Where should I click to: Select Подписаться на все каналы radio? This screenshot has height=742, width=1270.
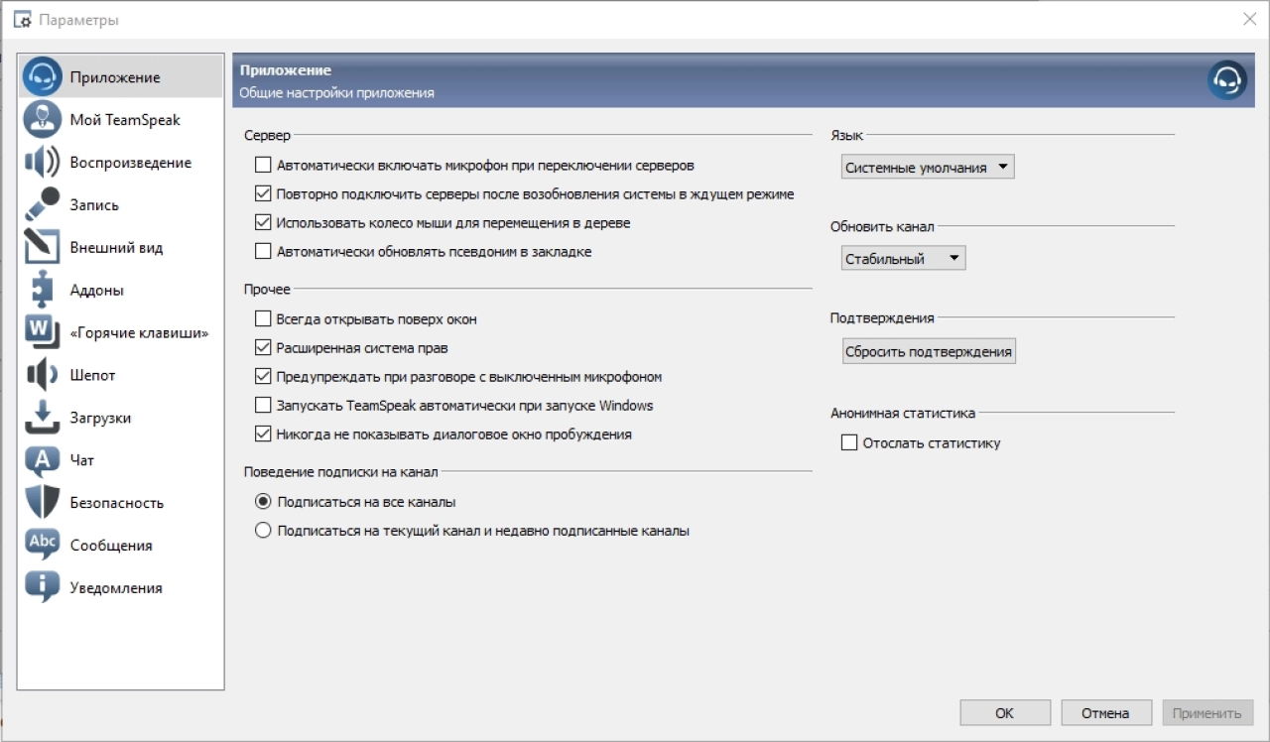(263, 502)
